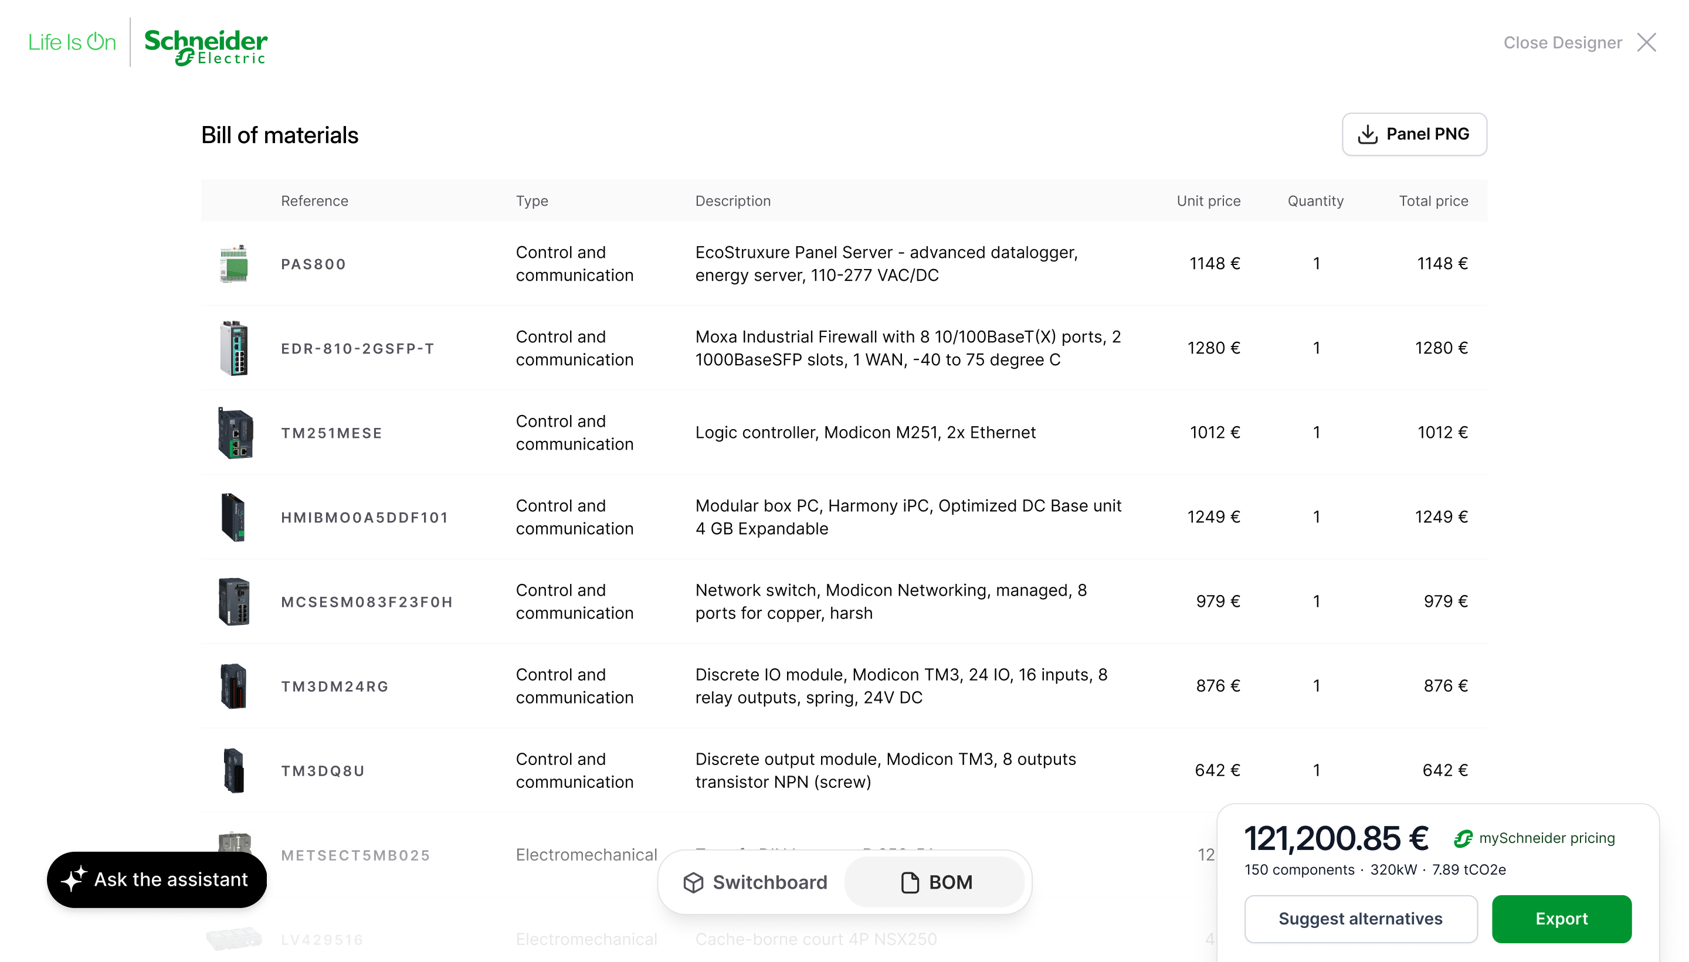The height and width of the screenshot is (962, 1689).
Task: Click Suggest alternatives button
Action: pos(1361,919)
